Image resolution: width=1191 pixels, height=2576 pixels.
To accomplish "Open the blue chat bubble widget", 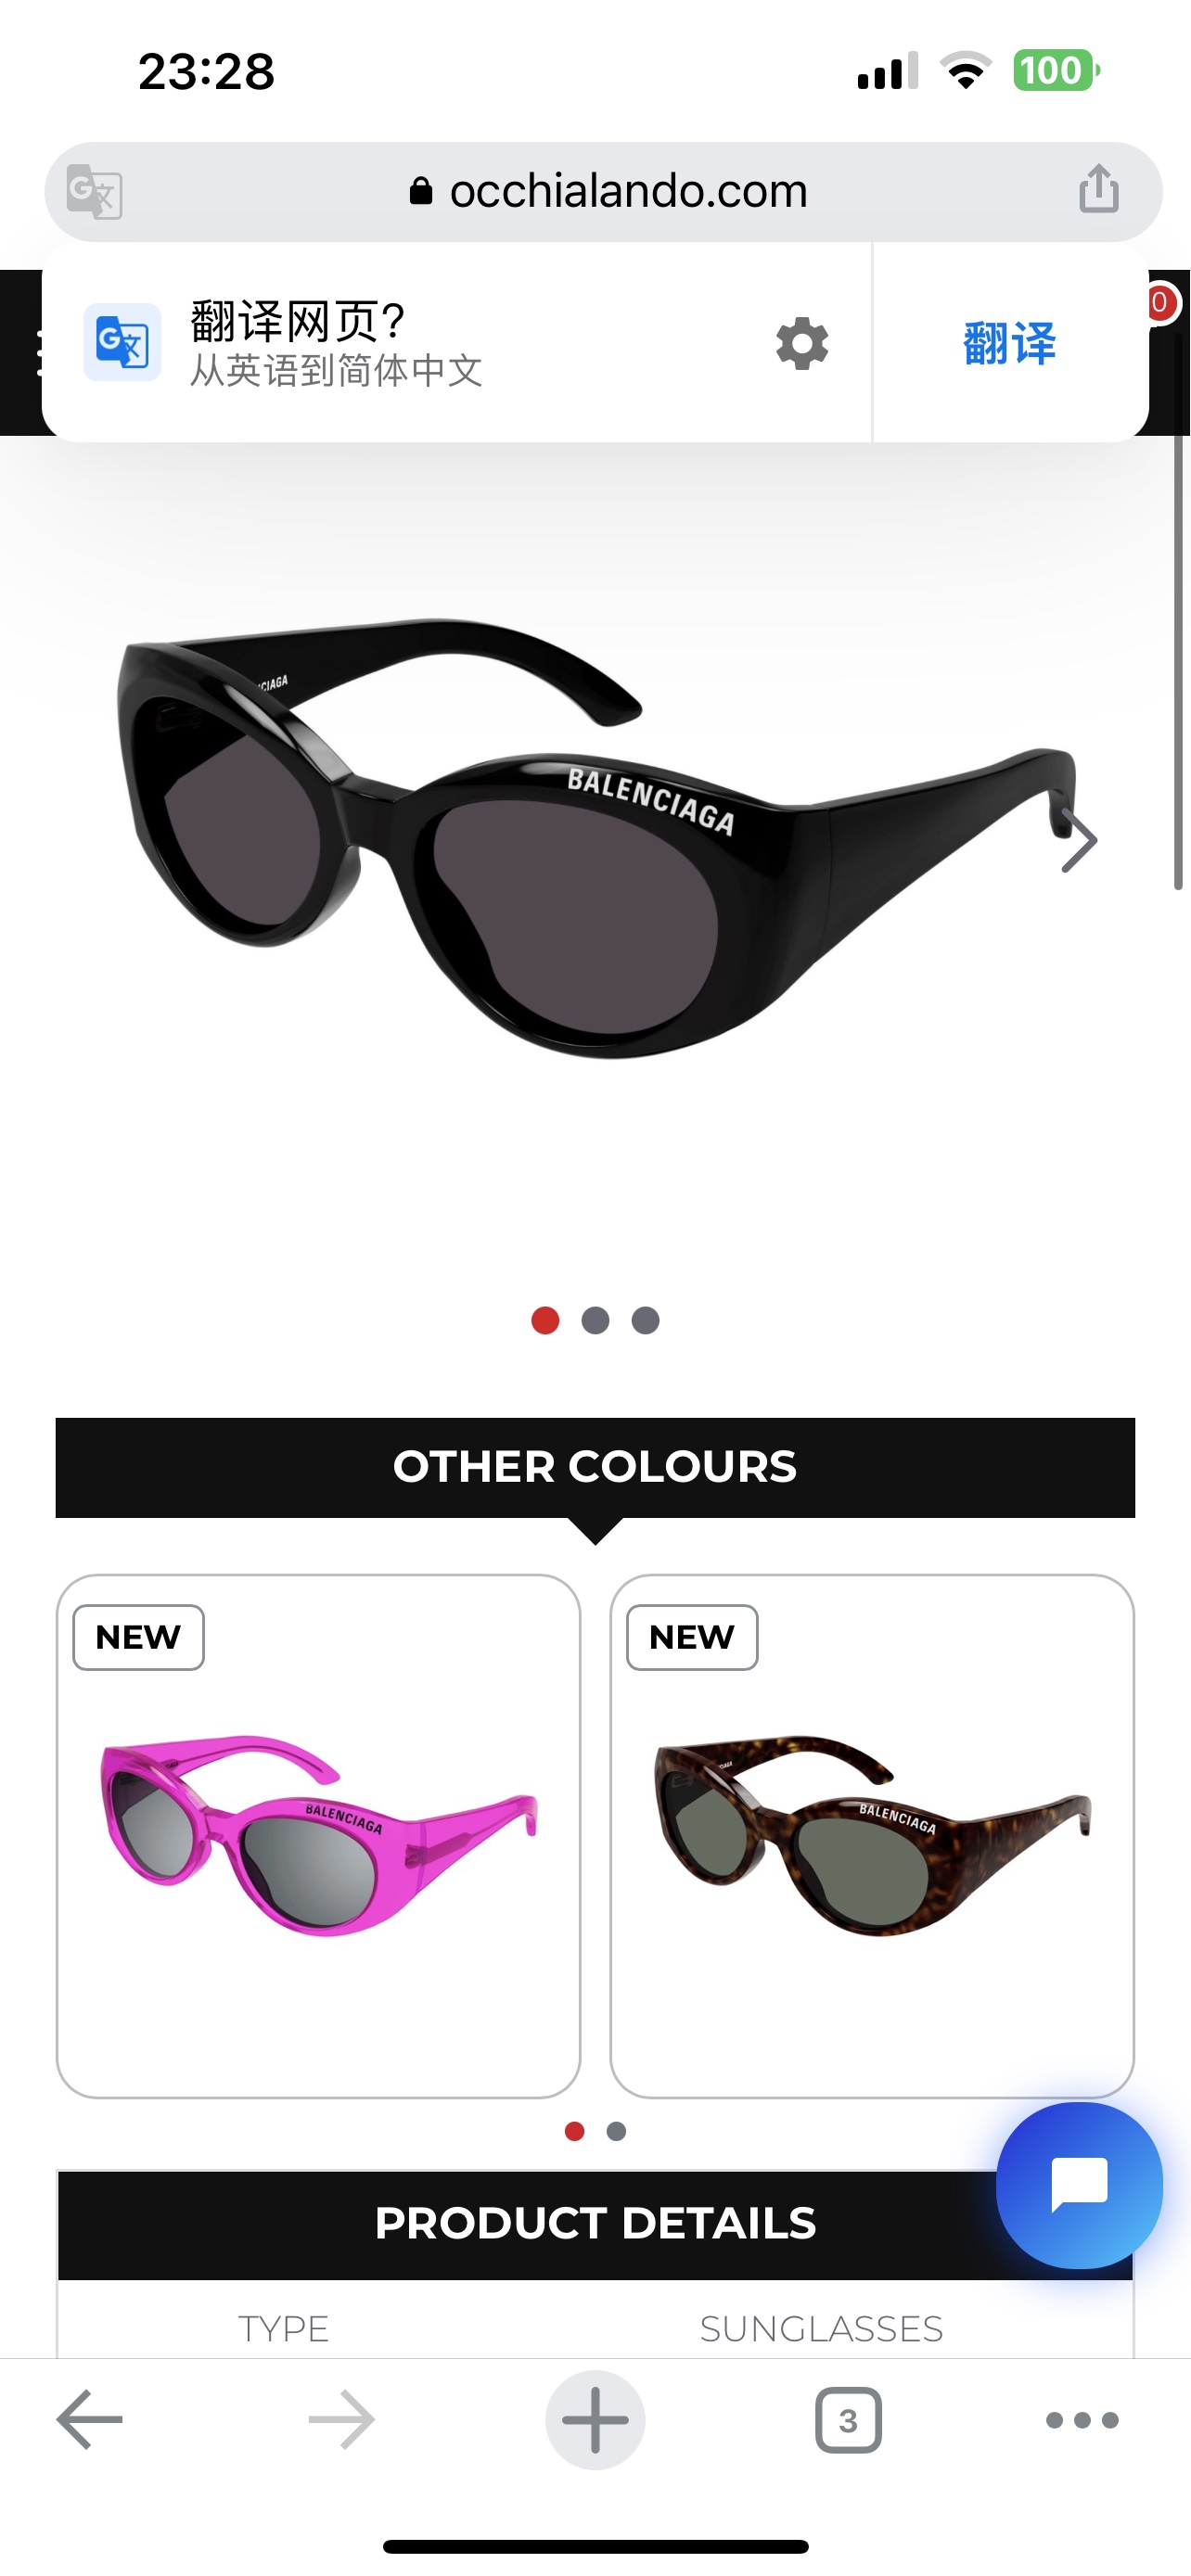I will (x=1079, y=2184).
